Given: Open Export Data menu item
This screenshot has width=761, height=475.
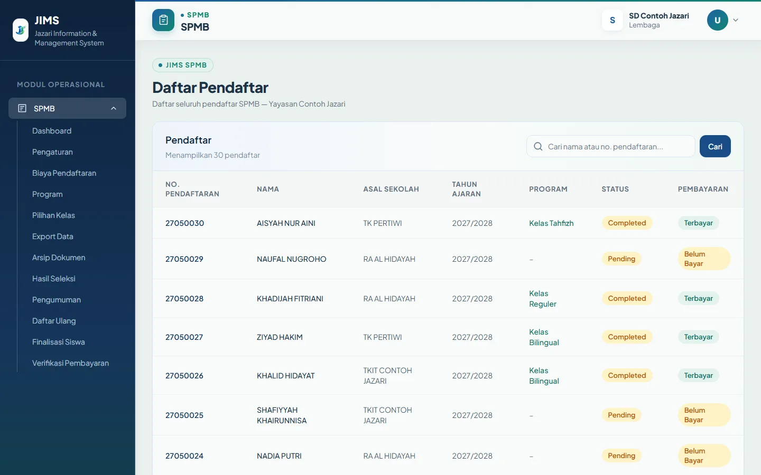Looking at the screenshot, I should (53, 236).
